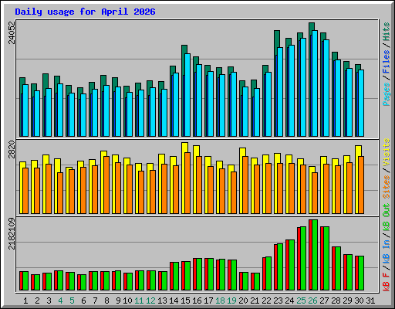
Task: Select the 'Hits' legend label
Action: [x=387, y=32]
